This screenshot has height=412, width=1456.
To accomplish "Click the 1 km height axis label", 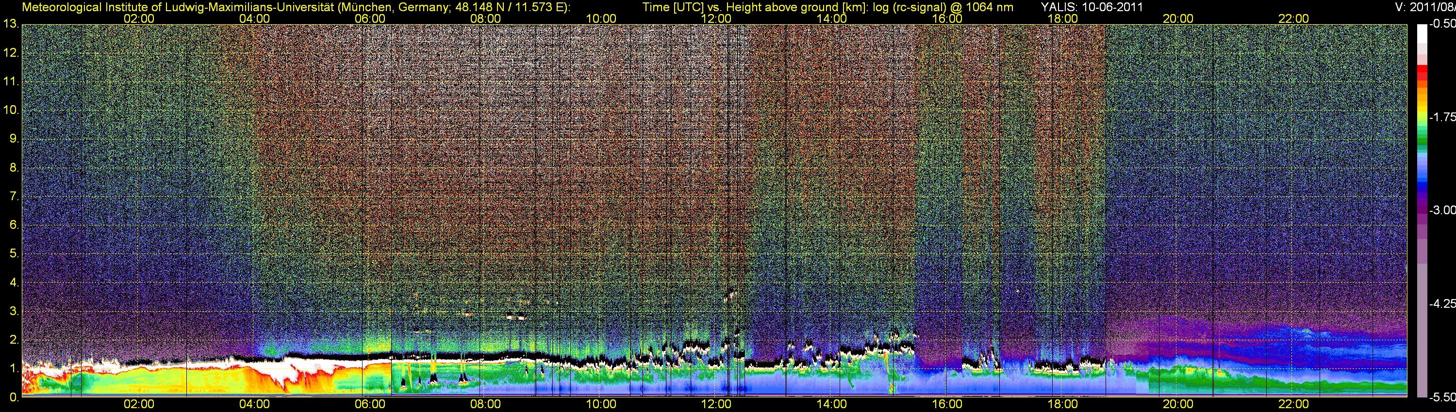I will pyautogui.click(x=14, y=368).
